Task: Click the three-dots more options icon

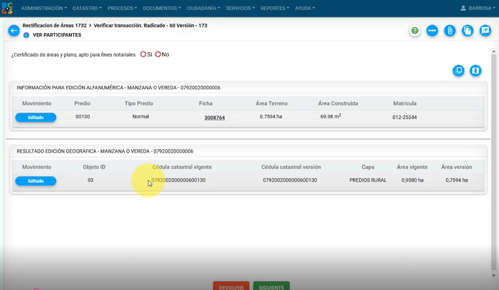Action: (432, 31)
